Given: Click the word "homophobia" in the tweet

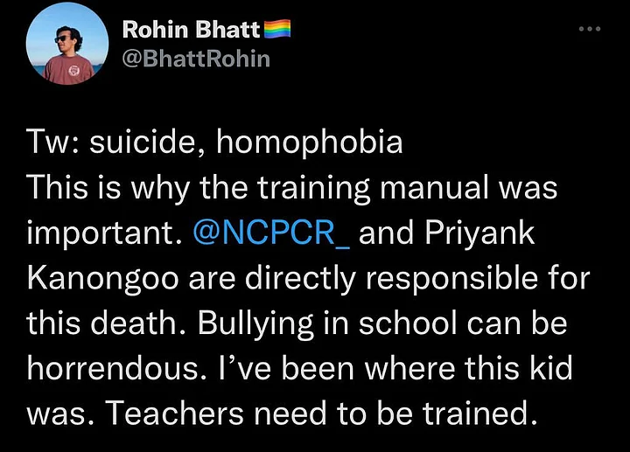Looking at the screenshot, I should [309, 143].
